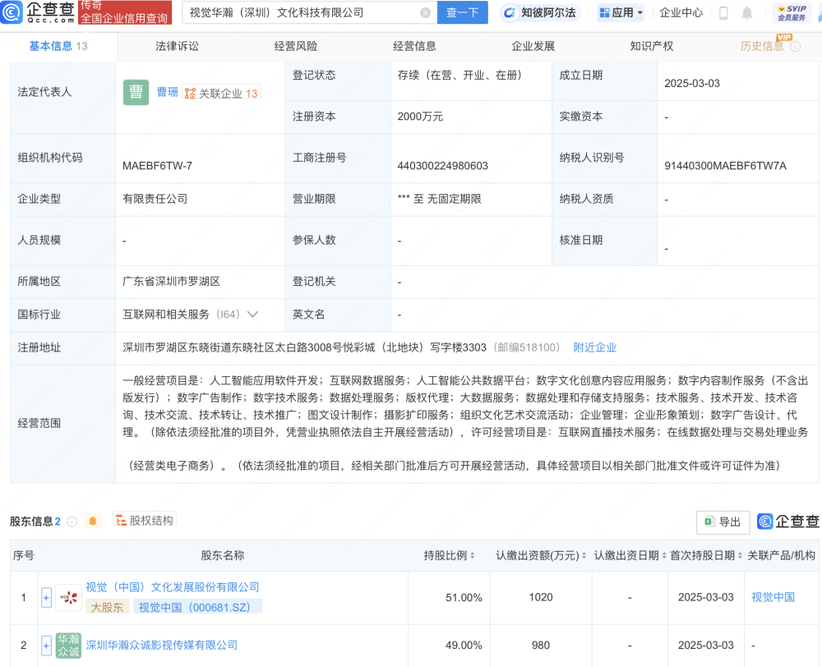822x667 pixels.
Task: Open 视觉中国 related product link
Action: (773, 597)
